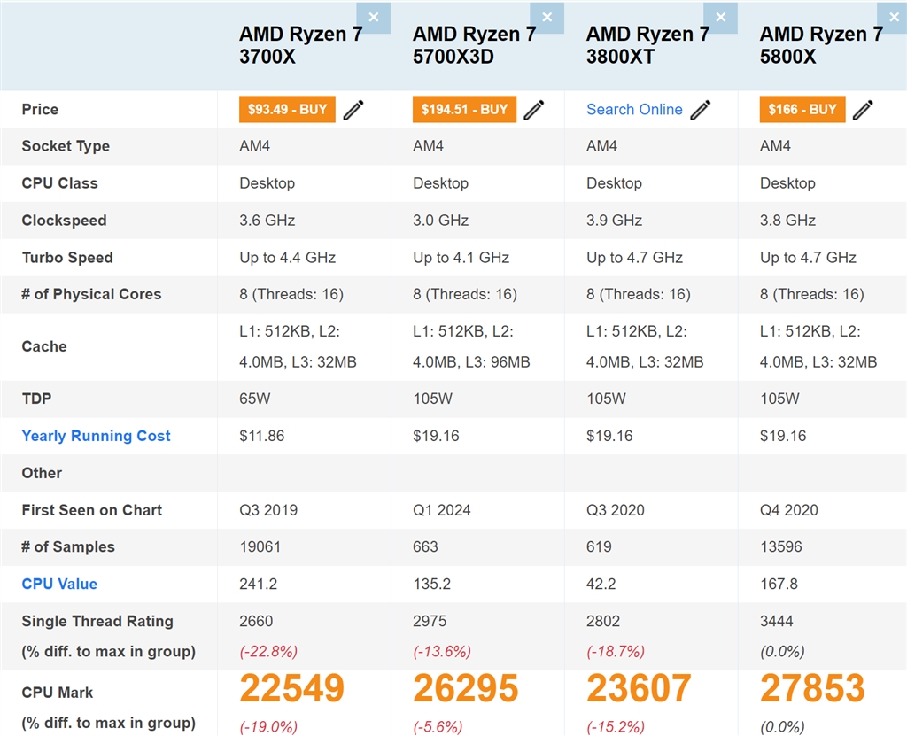907x736 pixels.
Task: Open the CPU Value link
Action: click(59, 584)
